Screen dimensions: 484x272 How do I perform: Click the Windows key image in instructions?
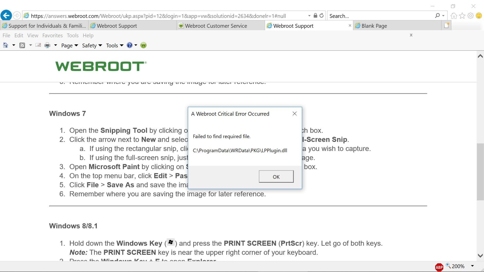171,242
